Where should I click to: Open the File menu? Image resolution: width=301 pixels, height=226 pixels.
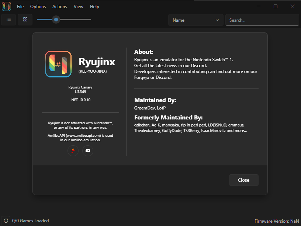tap(20, 7)
